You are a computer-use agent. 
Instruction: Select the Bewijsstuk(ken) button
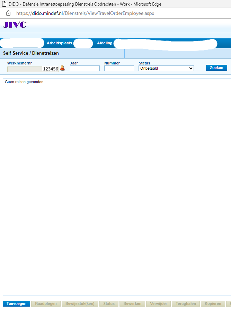[80, 303]
